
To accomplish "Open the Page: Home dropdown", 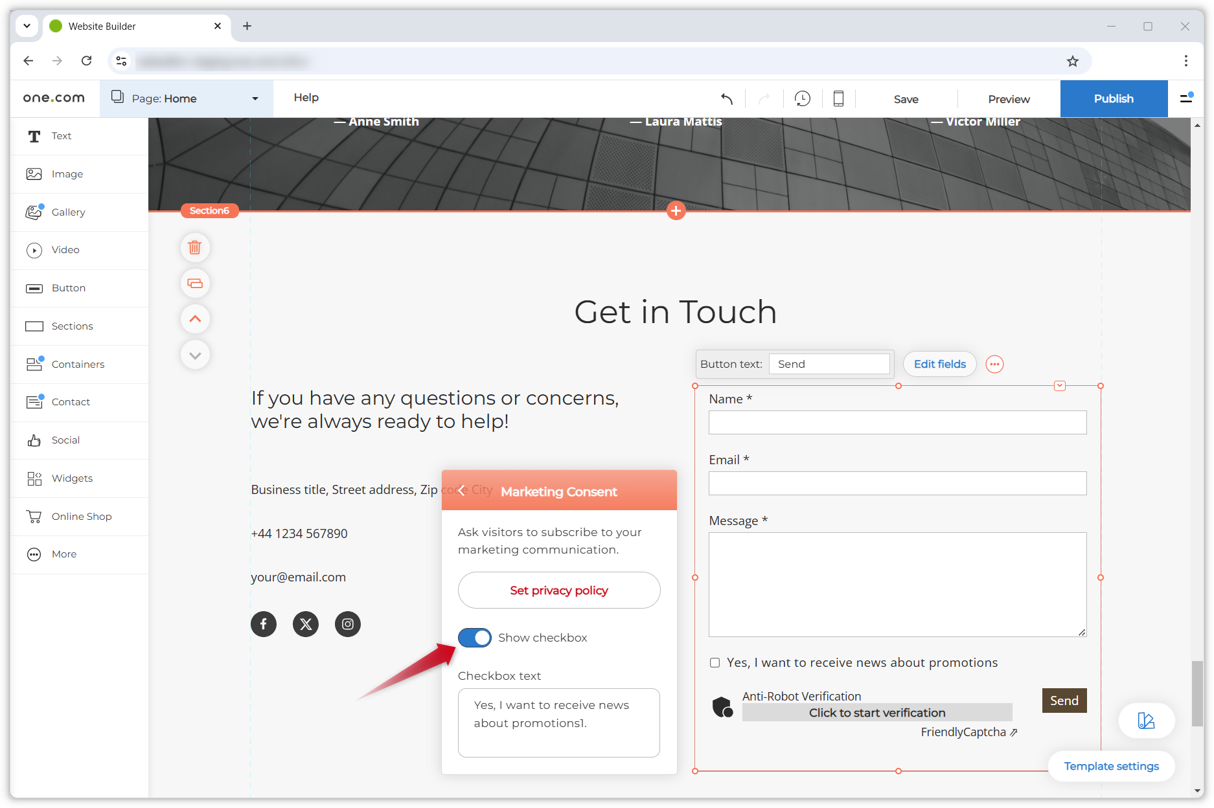I will (187, 98).
